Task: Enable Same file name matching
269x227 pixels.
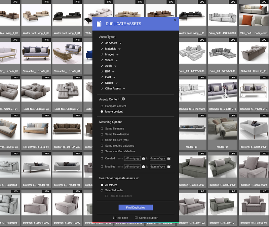Action: tap(102, 128)
